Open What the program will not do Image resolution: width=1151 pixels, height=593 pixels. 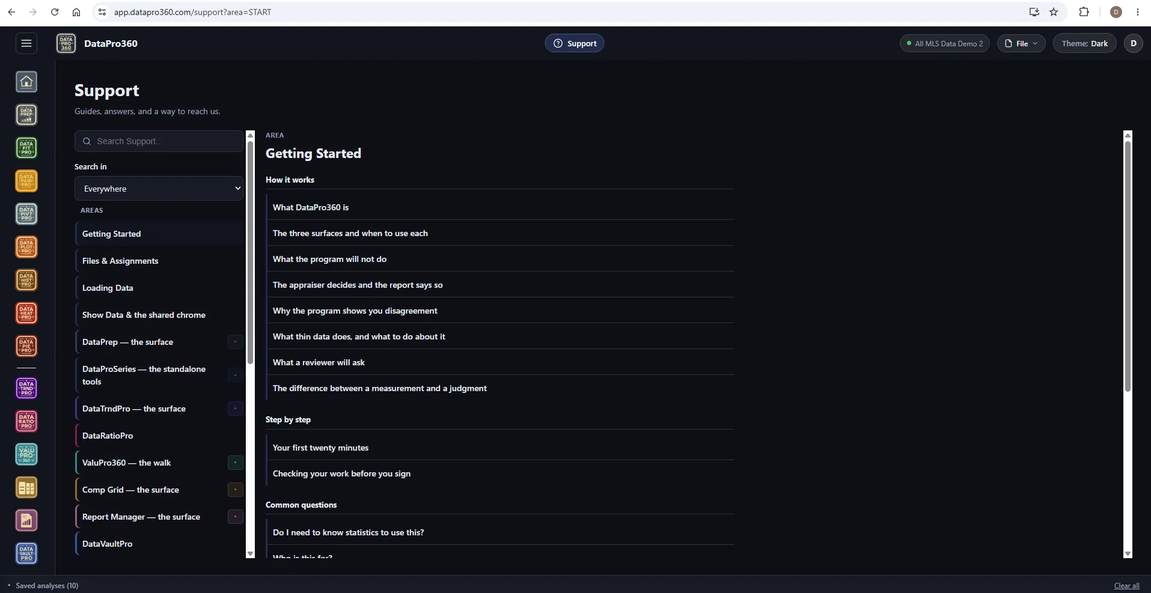500,259
